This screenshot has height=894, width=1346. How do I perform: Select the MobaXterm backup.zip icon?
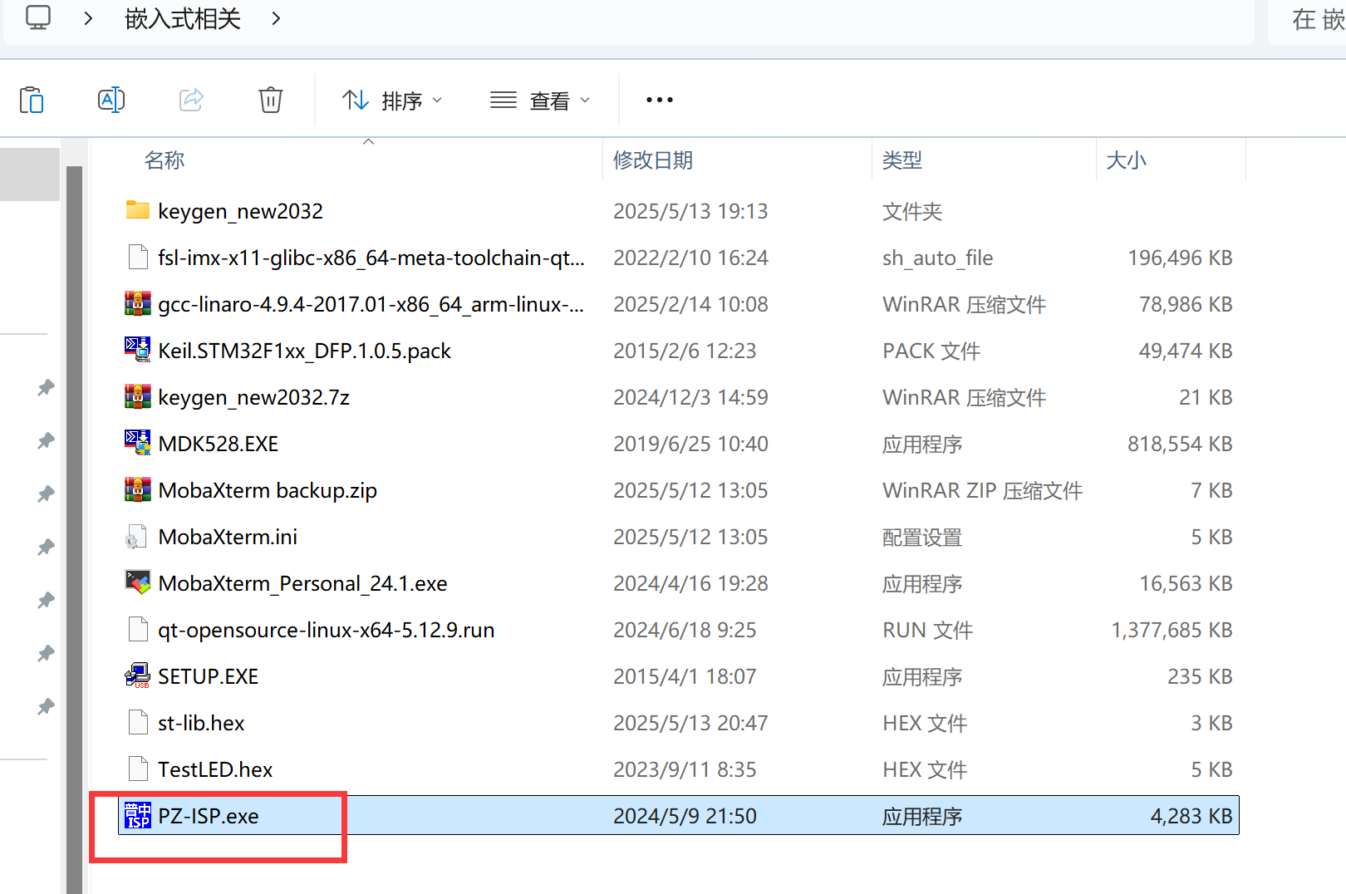[x=138, y=490]
